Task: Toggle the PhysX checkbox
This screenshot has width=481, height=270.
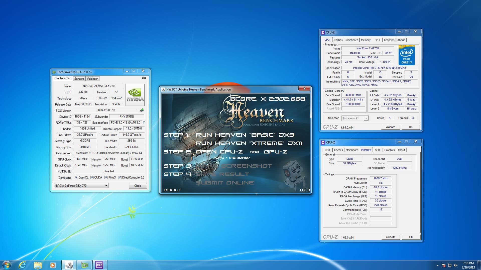Action: 106,177
